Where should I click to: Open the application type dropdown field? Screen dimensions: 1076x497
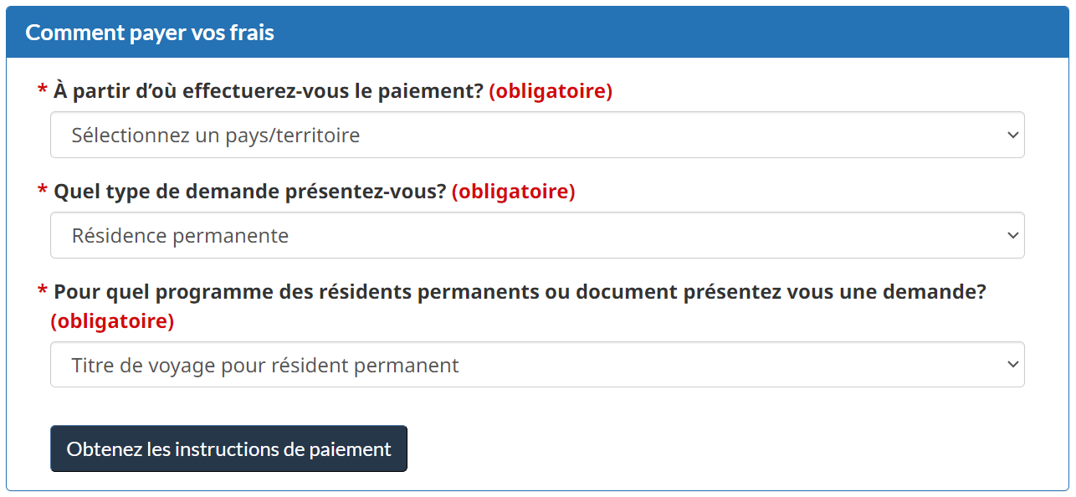[535, 235]
